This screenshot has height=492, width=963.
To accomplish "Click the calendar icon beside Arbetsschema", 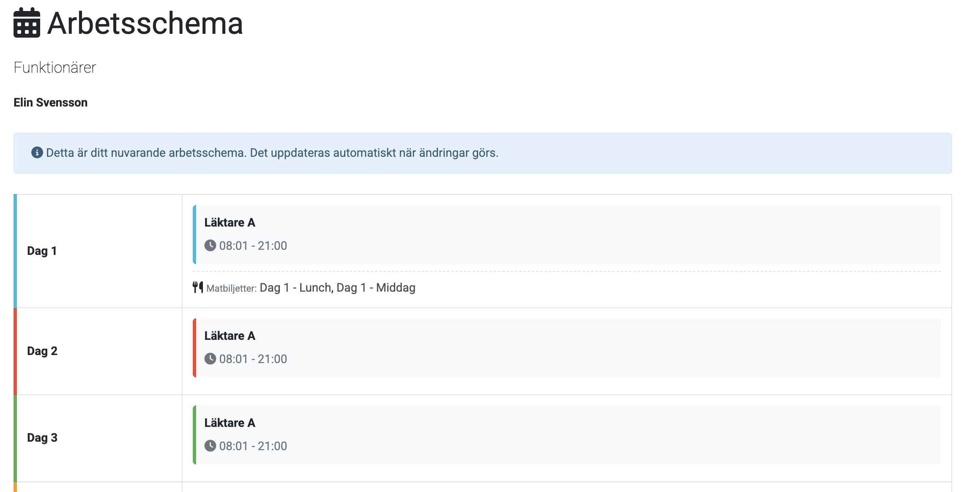I will tap(27, 23).
